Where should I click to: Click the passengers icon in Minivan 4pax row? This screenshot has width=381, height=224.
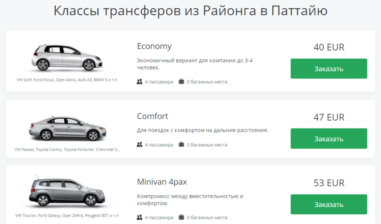pyautogui.click(x=140, y=217)
